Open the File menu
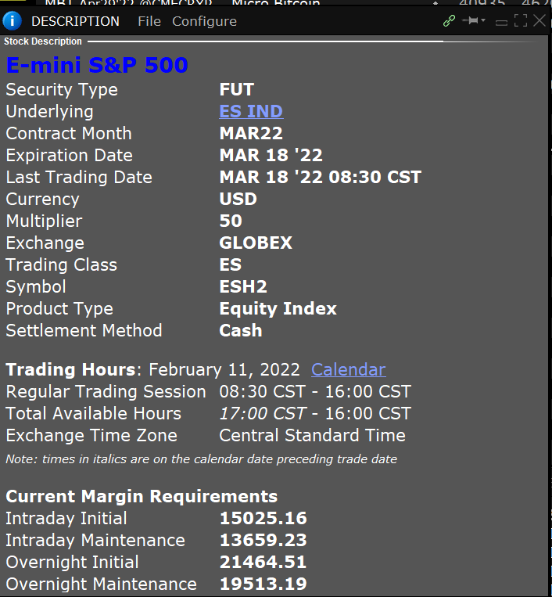The height and width of the screenshot is (597, 552). (149, 21)
